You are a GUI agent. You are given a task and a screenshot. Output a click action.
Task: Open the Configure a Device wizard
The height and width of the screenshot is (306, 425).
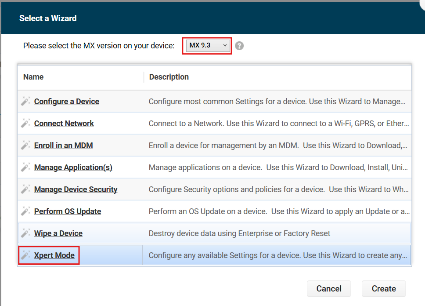66,101
